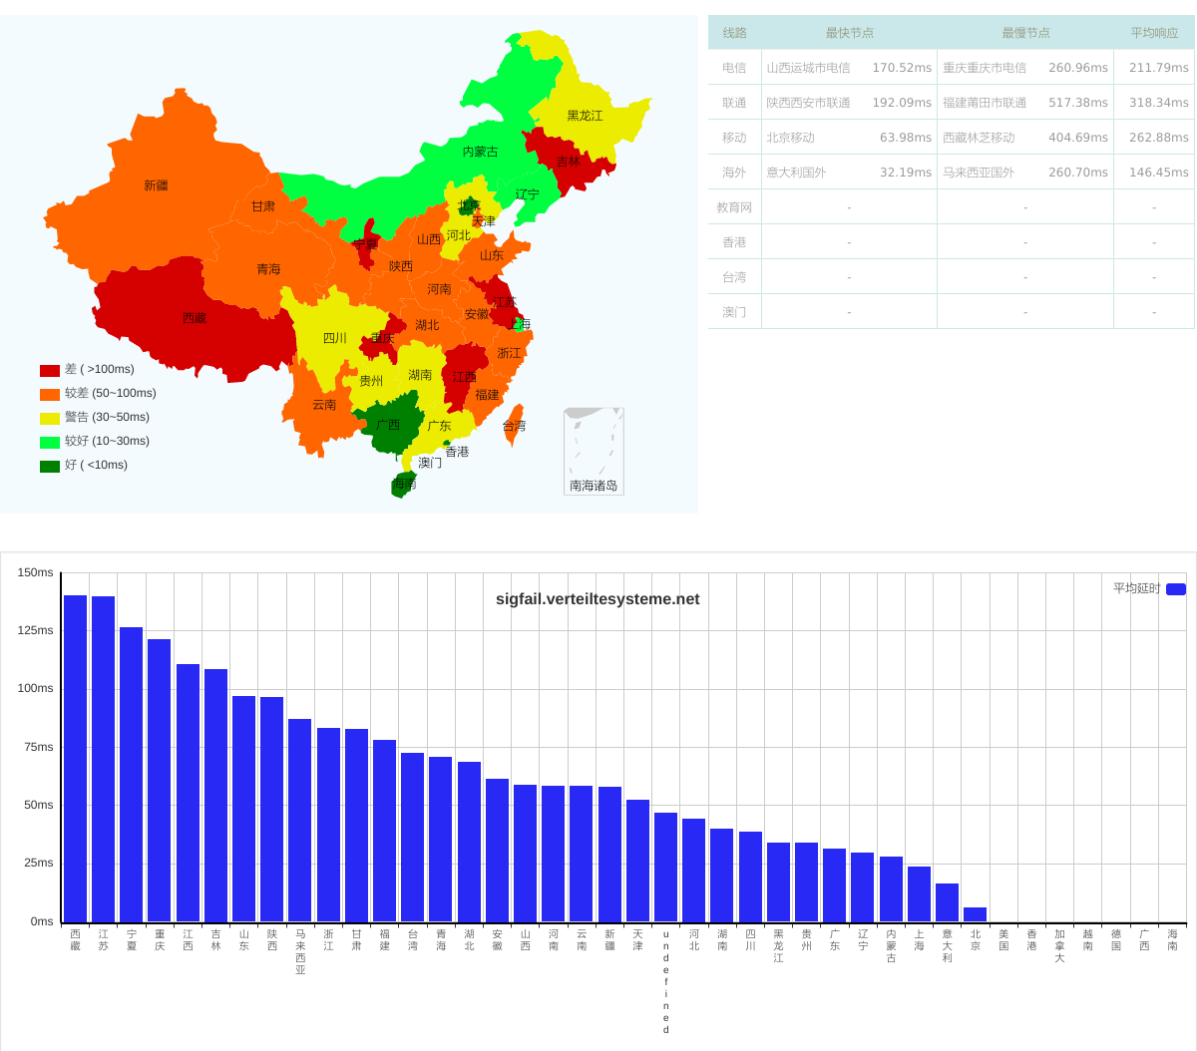The width and height of the screenshot is (1197, 1051).
Task: Select the 电信 row in table
Action: click(951, 68)
